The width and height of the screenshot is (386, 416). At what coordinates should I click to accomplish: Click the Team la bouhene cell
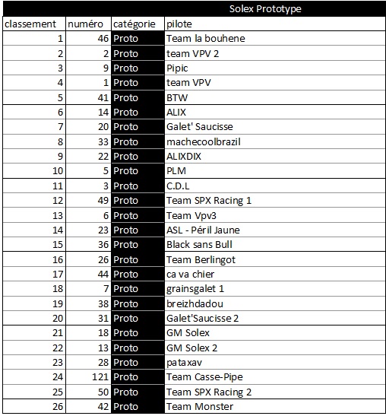coord(275,39)
